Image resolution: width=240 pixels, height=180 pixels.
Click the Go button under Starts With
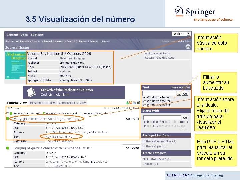pyautogui.click(x=185, y=118)
